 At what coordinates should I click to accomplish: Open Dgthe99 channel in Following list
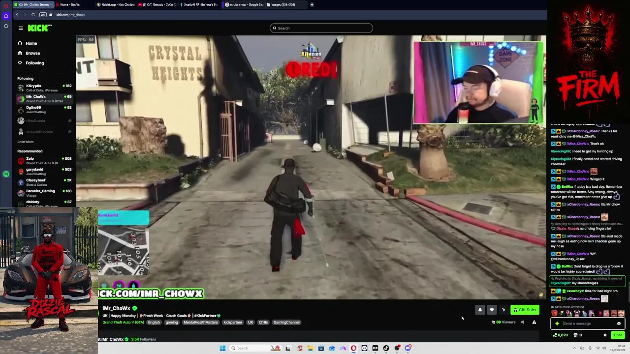click(x=44, y=109)
